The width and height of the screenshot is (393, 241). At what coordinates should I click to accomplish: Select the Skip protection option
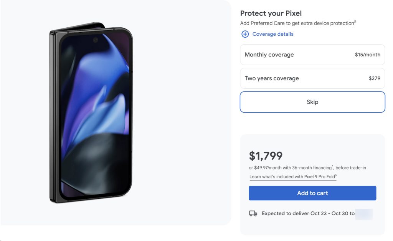[312, 102]
